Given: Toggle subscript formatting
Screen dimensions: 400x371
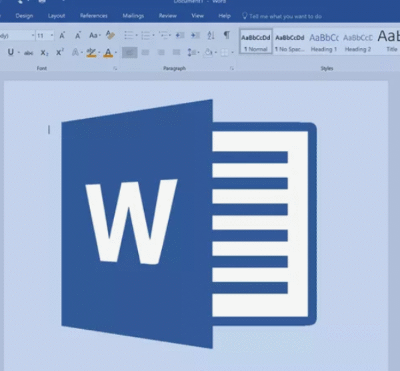Looking at the screenshot, I should (x=45, y=53).
